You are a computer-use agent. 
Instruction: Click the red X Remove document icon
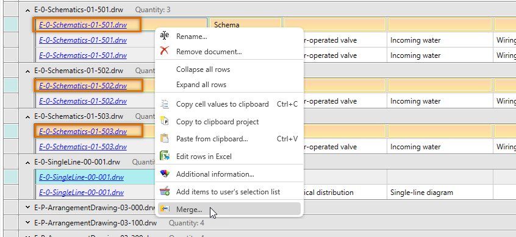tap(164, 51)
